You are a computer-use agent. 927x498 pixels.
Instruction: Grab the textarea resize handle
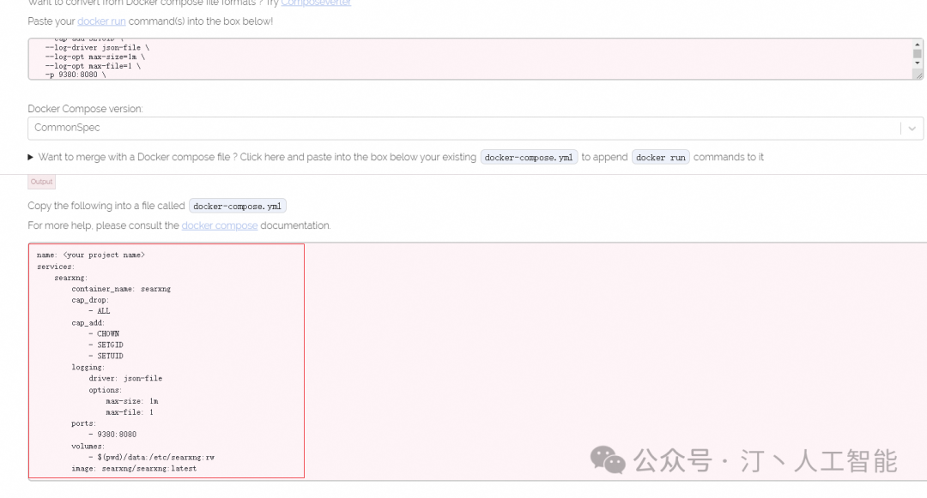click(918, 75)
